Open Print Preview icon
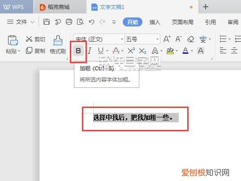 tap(80, 22)
